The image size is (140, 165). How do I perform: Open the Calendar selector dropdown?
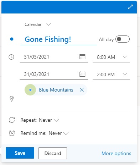(38, 24)
